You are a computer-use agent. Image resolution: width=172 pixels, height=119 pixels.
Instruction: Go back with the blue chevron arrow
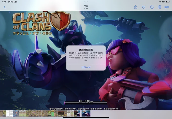click(5, 7)
